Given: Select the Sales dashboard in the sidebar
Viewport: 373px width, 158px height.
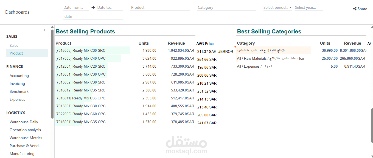Looking at the screenshot, I should point(14,45).
